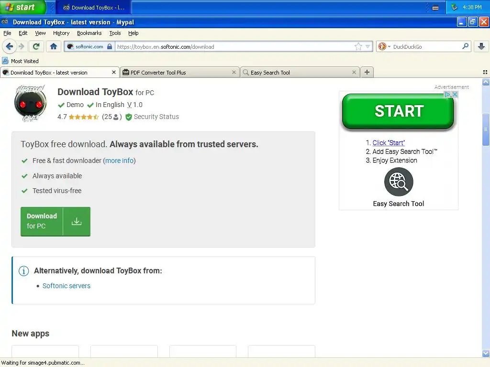Click the Download for PC button
This screenshot has width=490, height=367.
coord(56,221)
